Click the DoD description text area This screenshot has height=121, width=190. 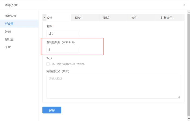113,86
